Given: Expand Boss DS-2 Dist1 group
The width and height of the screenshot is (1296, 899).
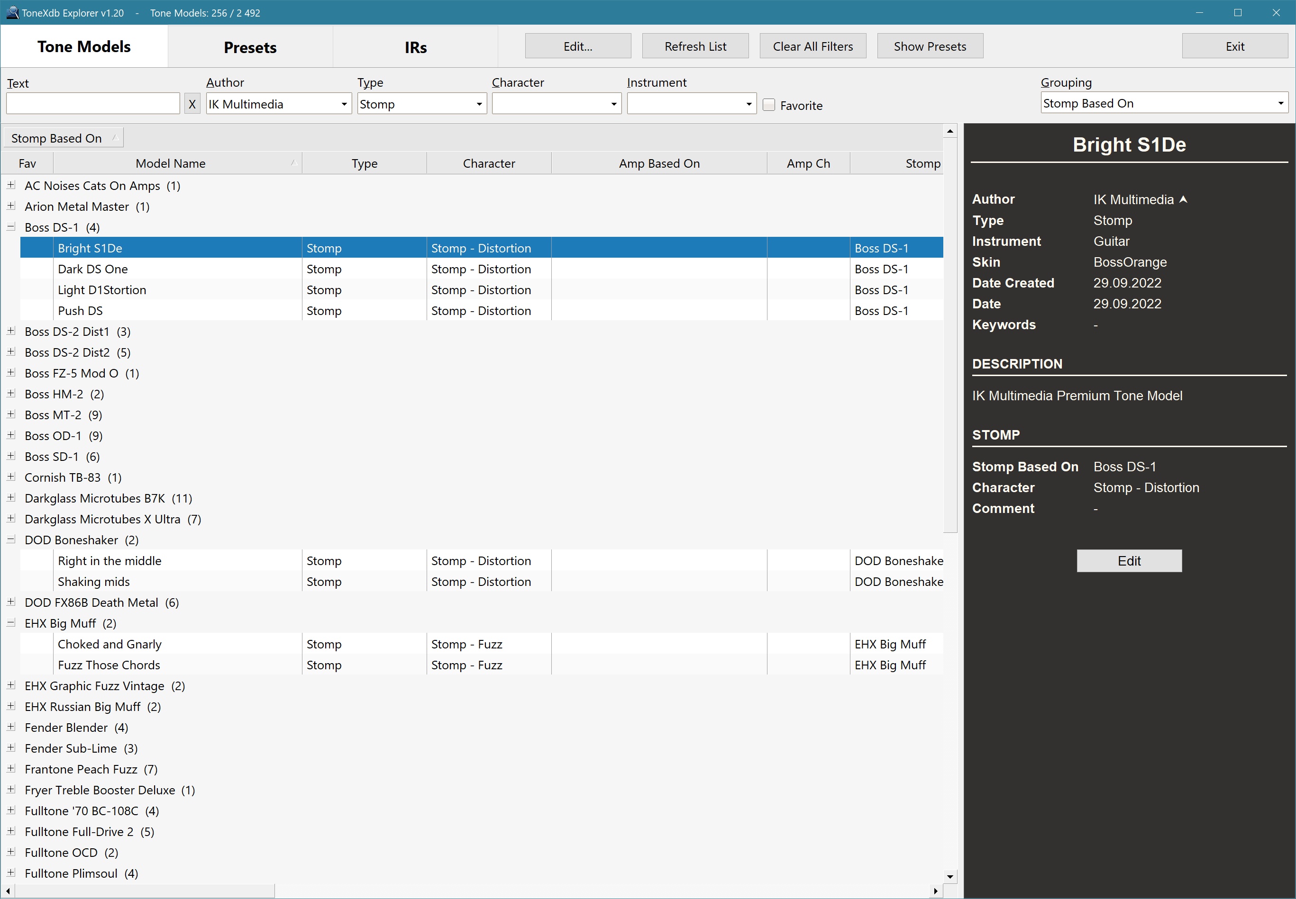Looking at the screenshot, I should tap(11, 331).
